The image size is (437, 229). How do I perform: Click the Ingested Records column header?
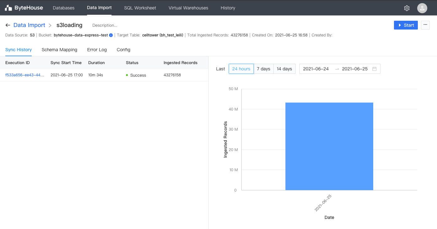(181, 63)
